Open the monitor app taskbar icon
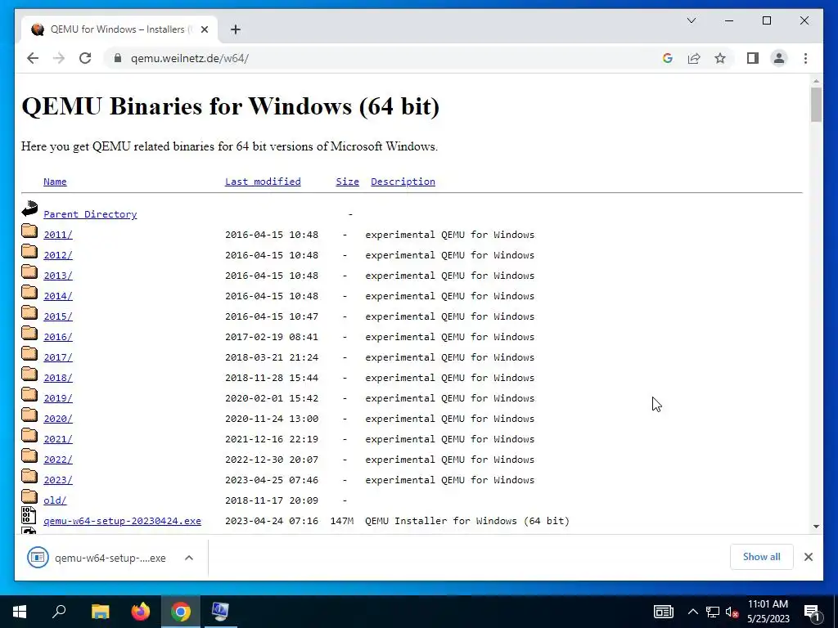This screenshot has height=628, width=838. (x=220, y=612)
